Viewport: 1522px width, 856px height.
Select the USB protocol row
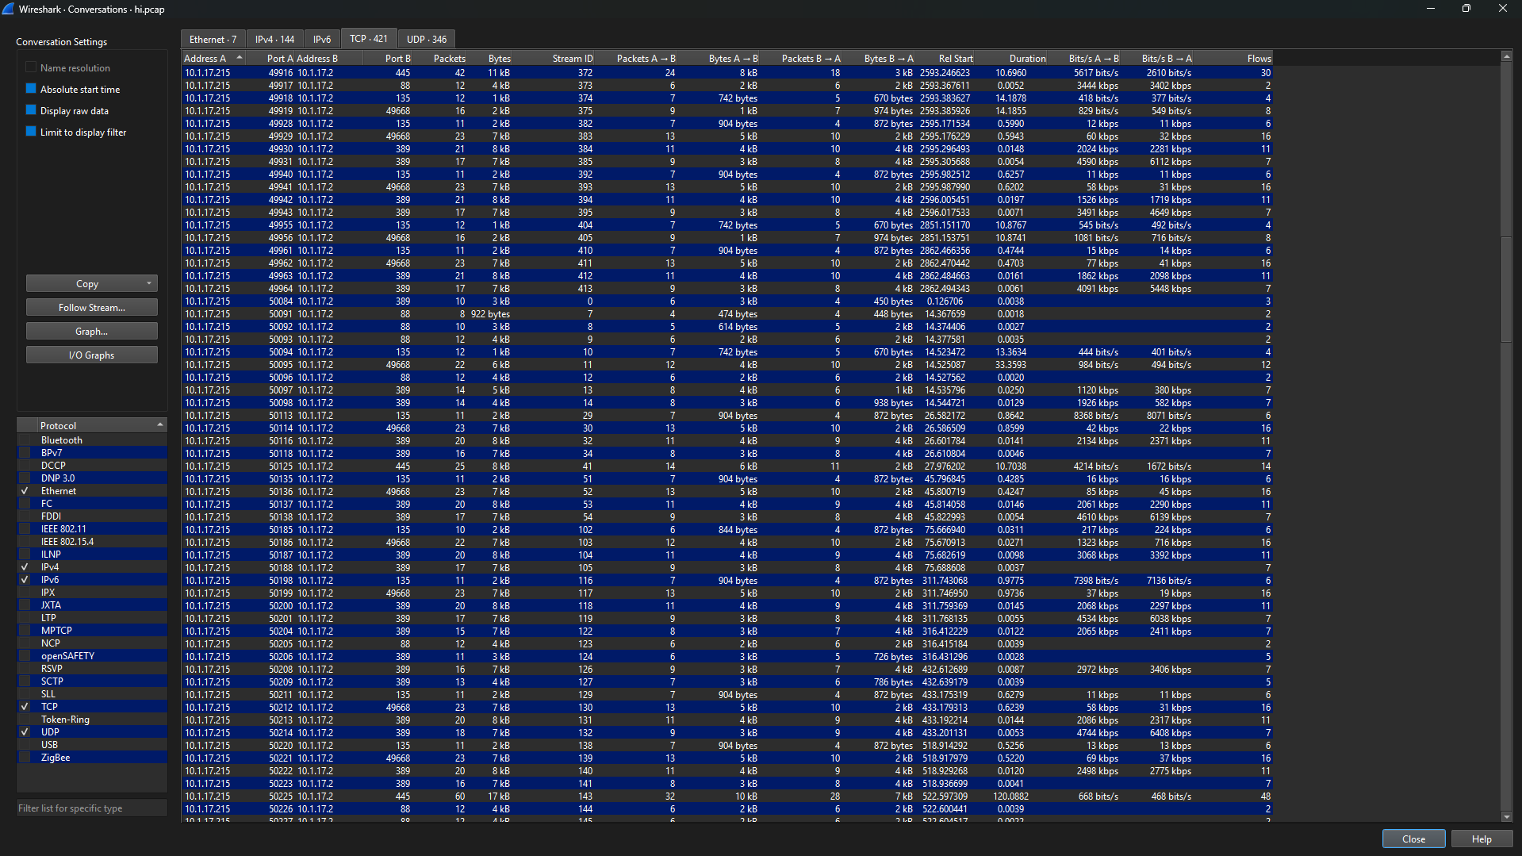tap(91, 745)
